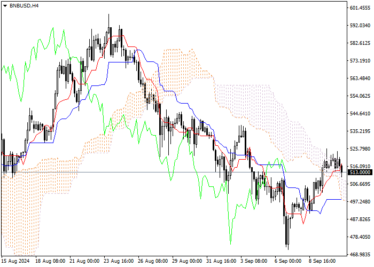
Task: Select the 29 Aug 00:00 time label
Action: [x=187, y=261]
